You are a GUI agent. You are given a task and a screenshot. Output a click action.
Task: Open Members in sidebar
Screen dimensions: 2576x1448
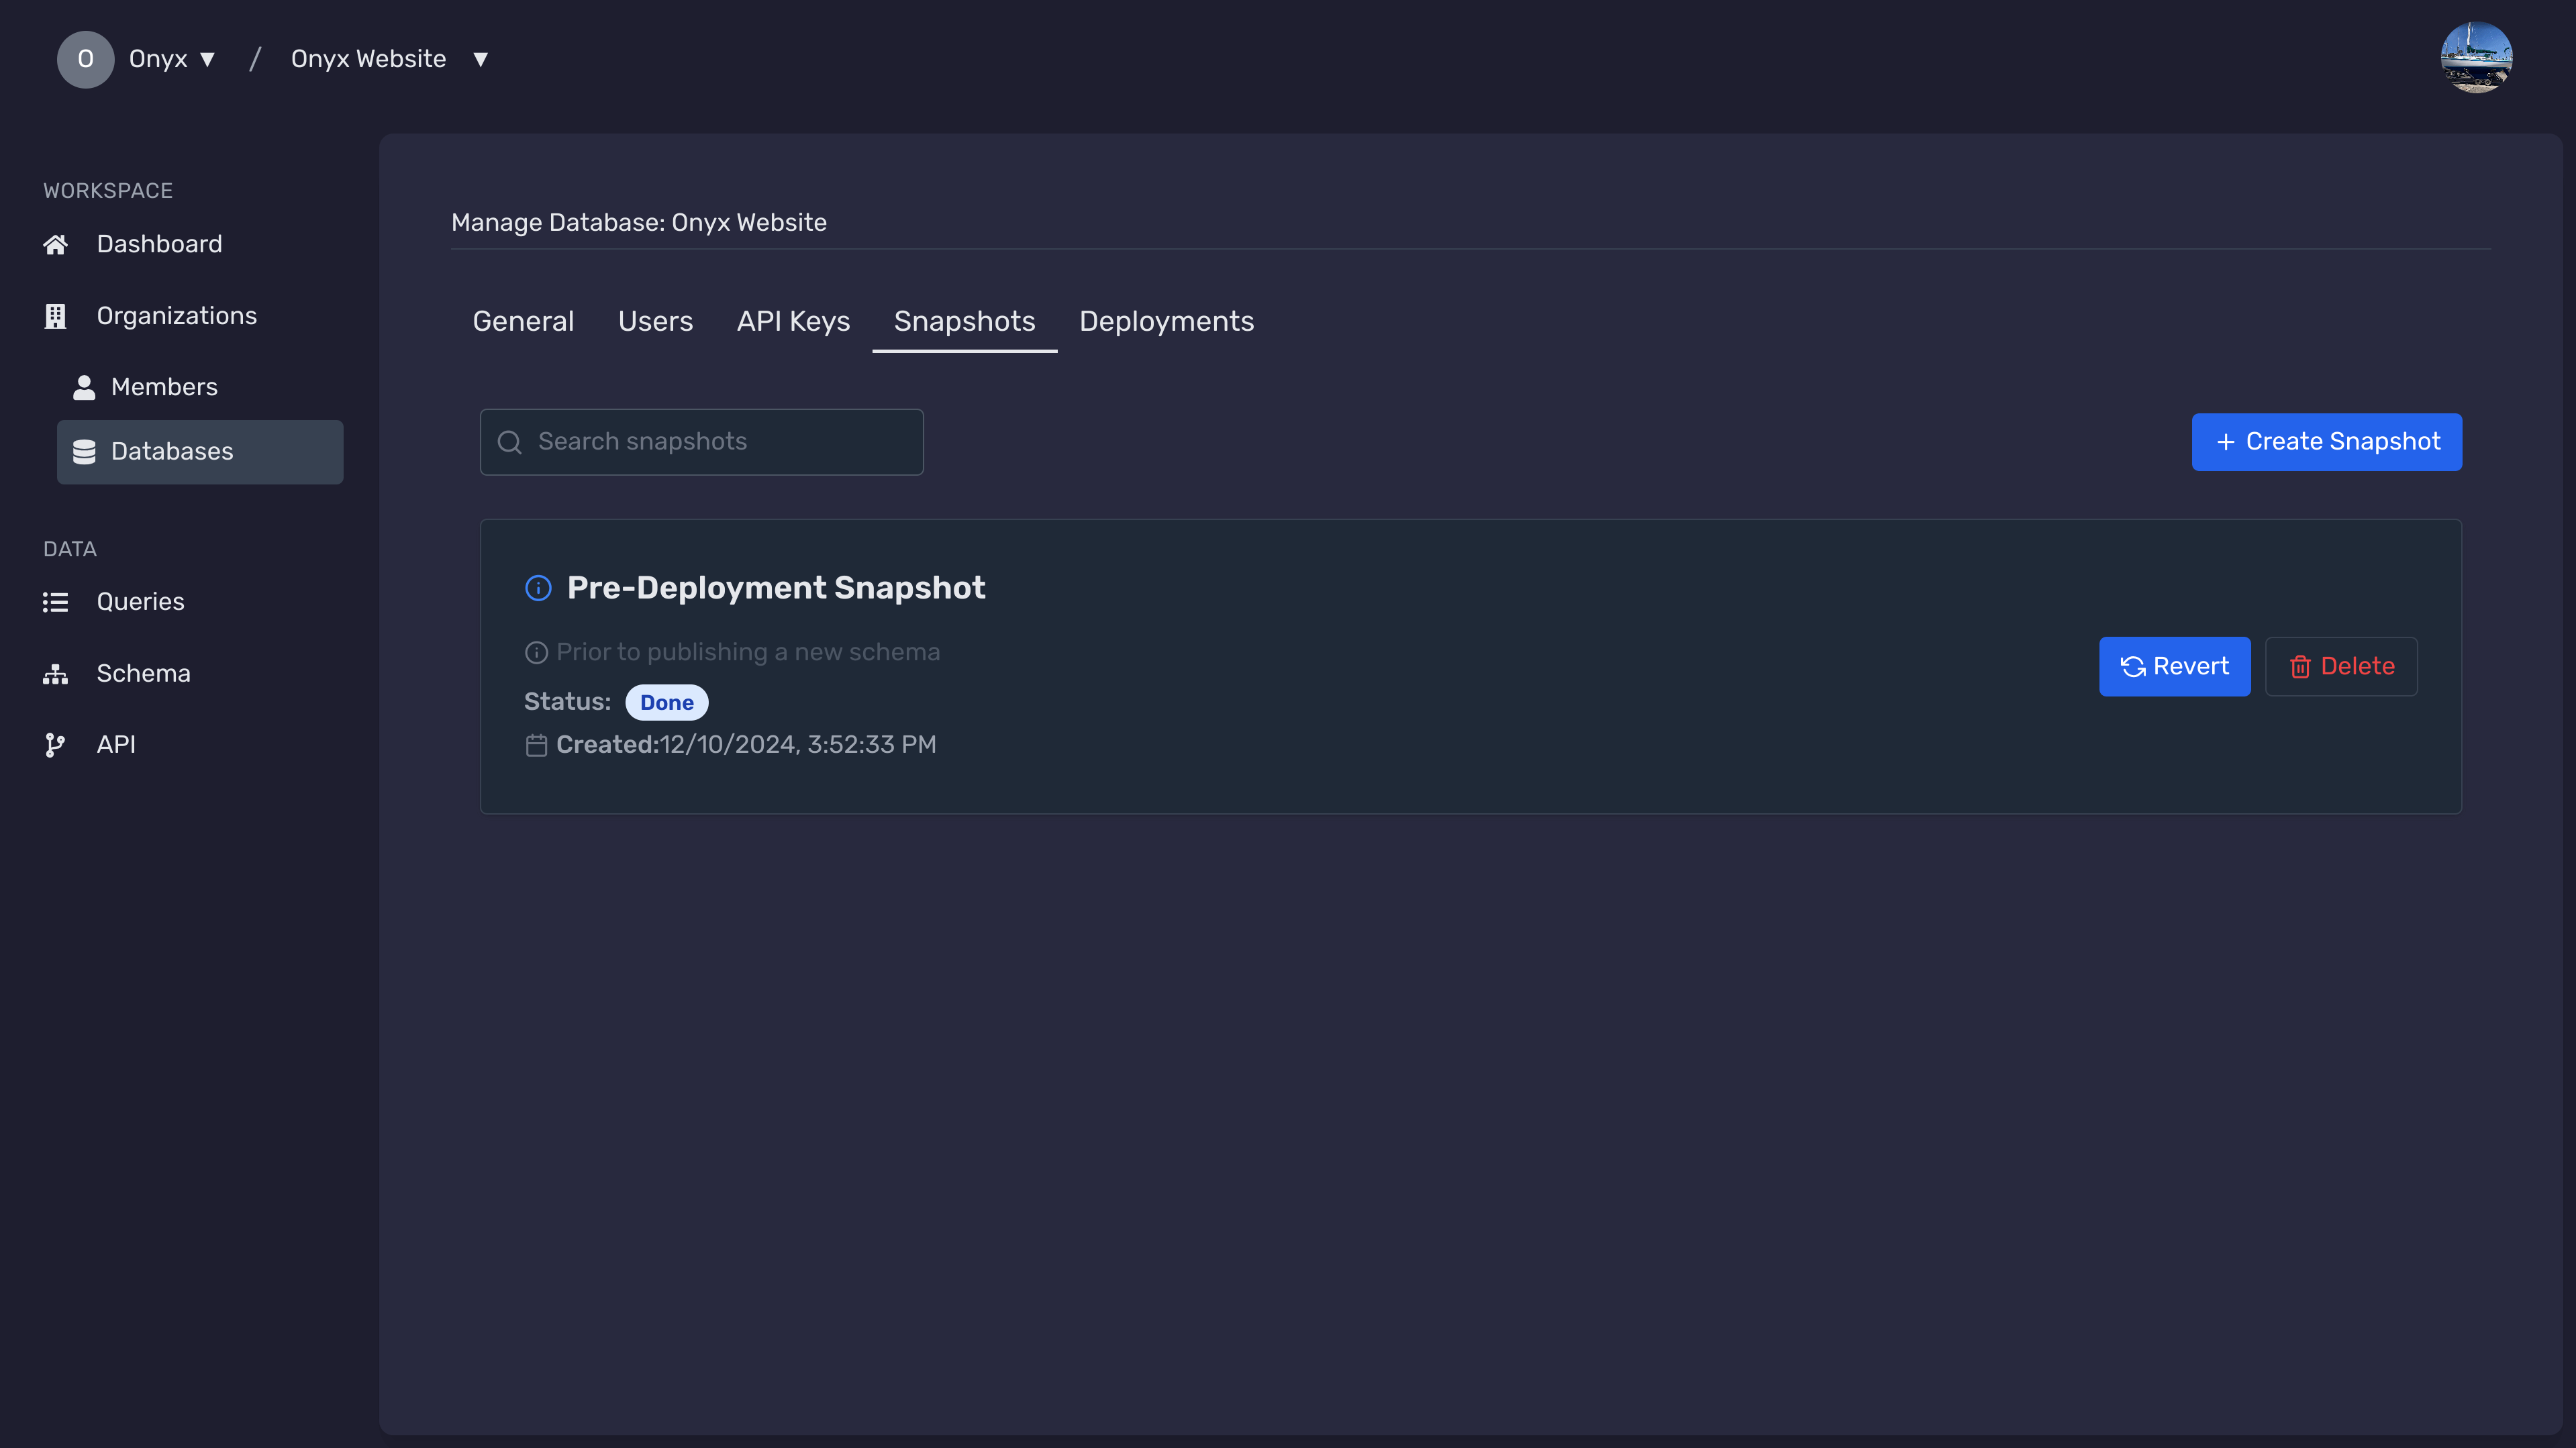pyautogui.click(x=164, y=387)
